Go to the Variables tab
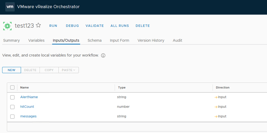Viewport: 267px width, 133px height. pos(36,40)
